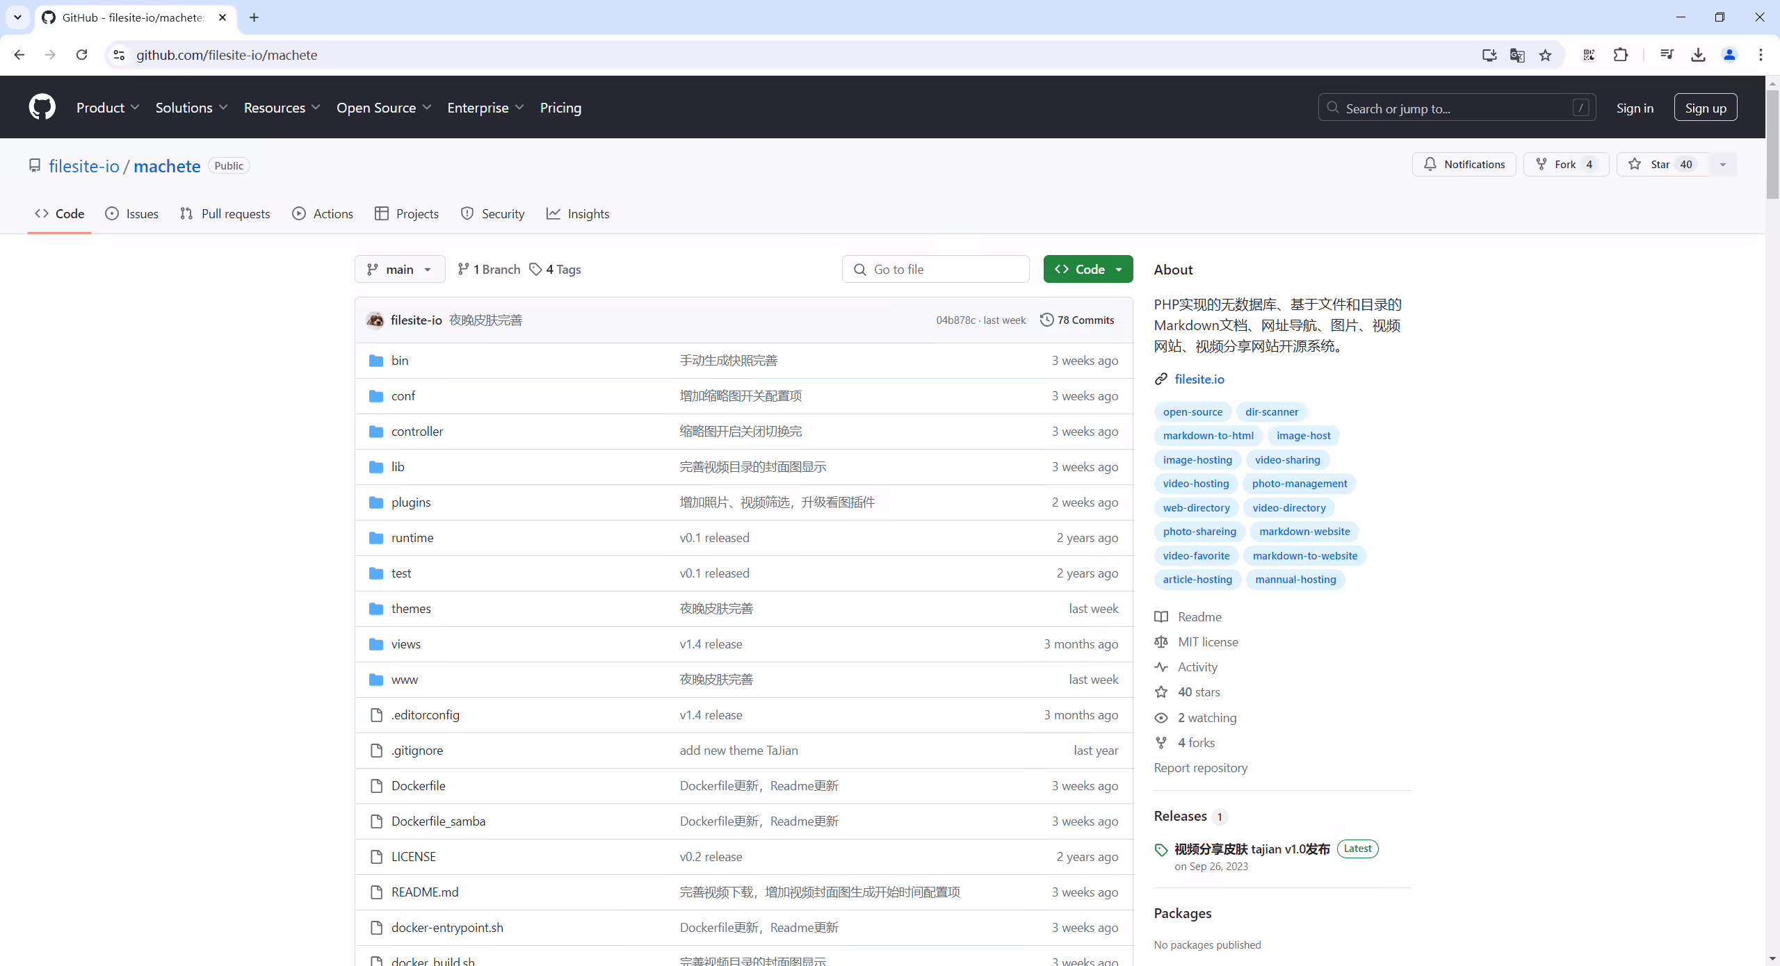1780x966 pixels.
Task: Expand the Solutions menu
Action: [x=191, y=108]
